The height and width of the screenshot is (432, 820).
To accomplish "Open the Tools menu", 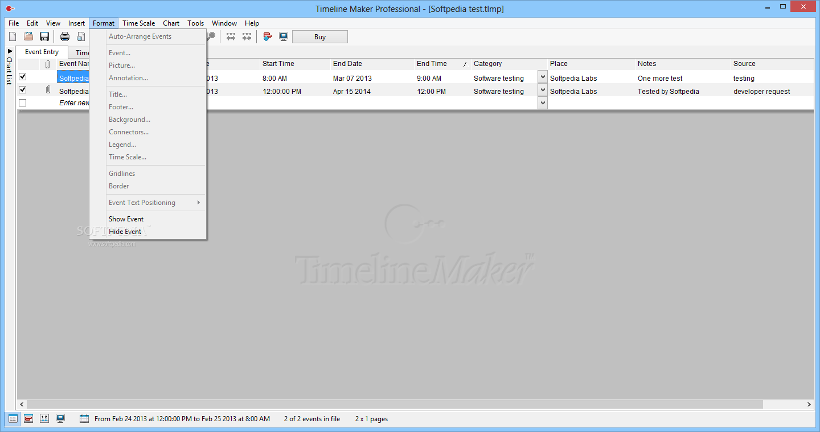I will (196, 23).
